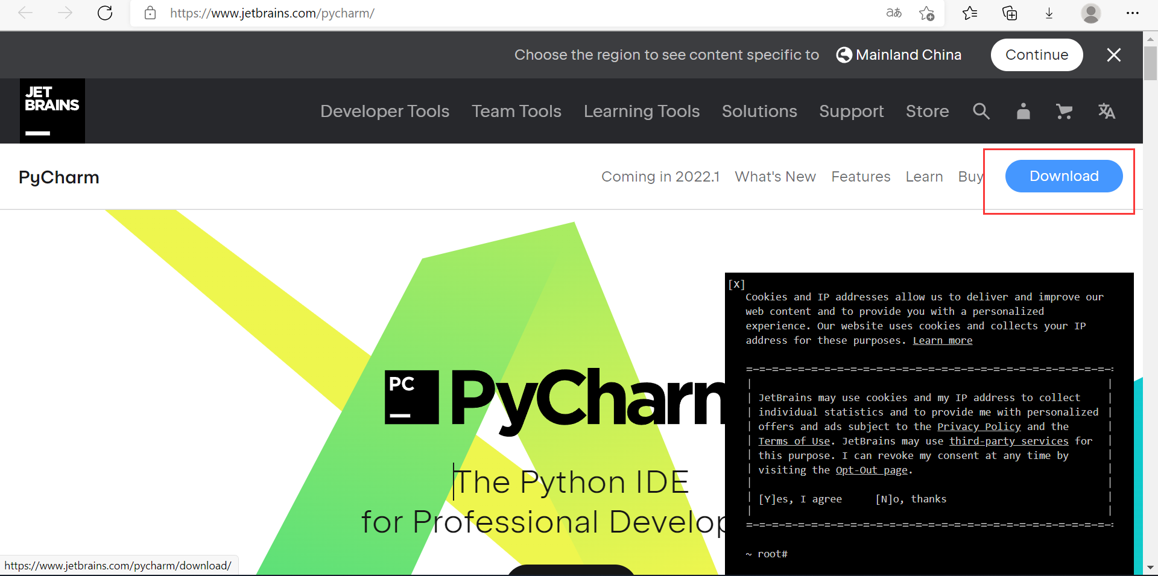Open the Buy link

pos(970,177)
